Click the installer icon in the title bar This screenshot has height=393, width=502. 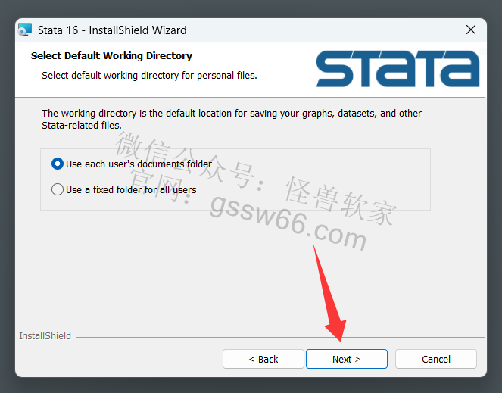click(x=25, y=30)
